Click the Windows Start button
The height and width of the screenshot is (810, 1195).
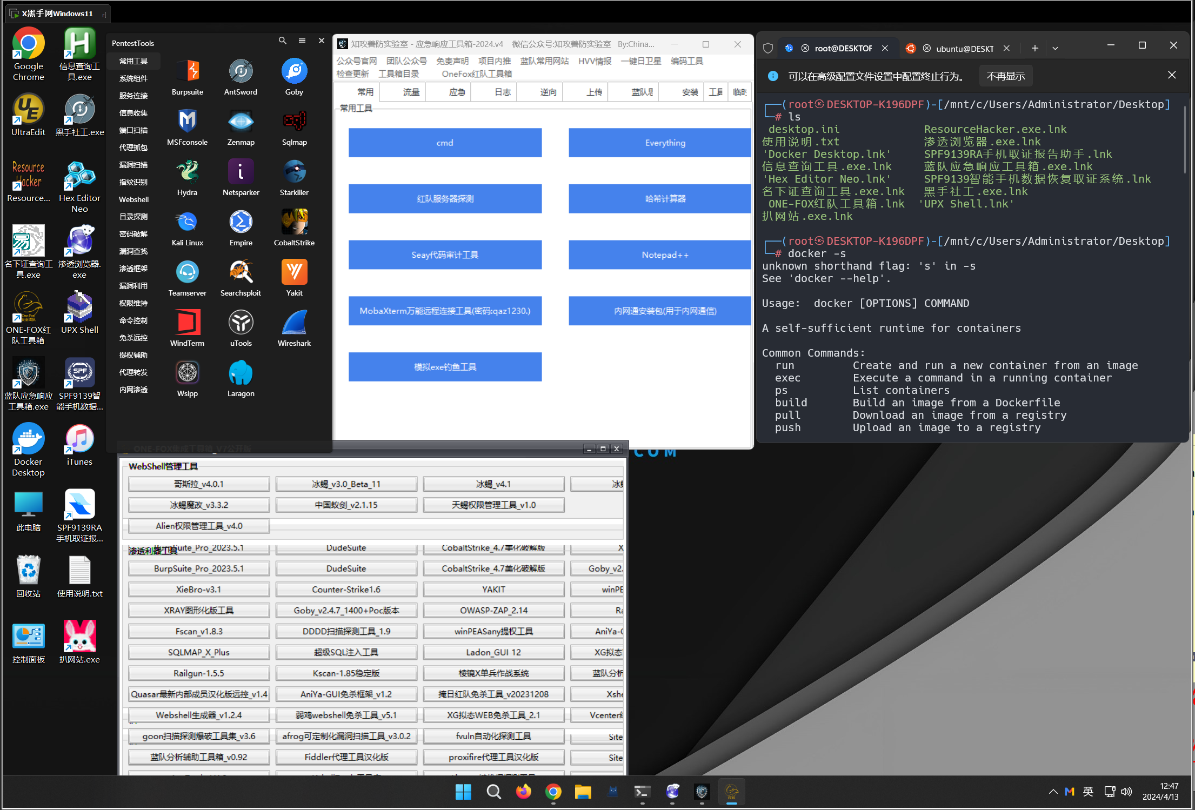[x=463, y=792]
